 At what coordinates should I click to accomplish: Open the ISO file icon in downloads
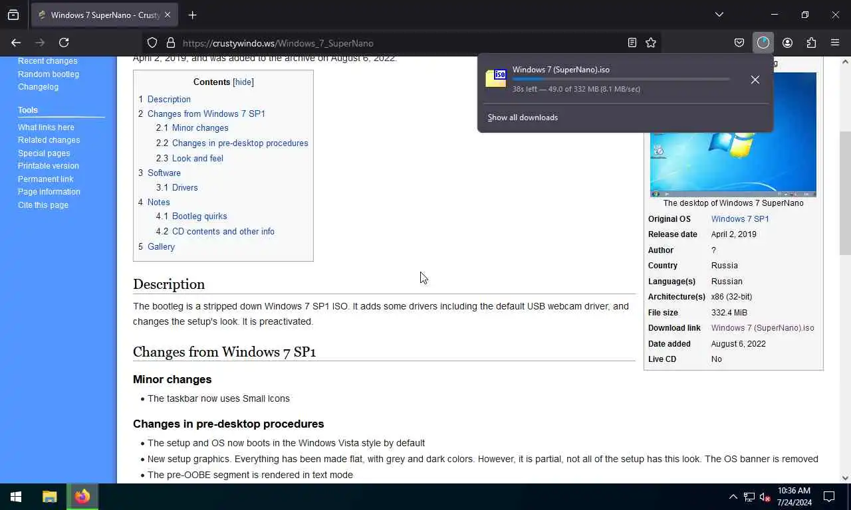pyautogui.click(x=496, y=78)
